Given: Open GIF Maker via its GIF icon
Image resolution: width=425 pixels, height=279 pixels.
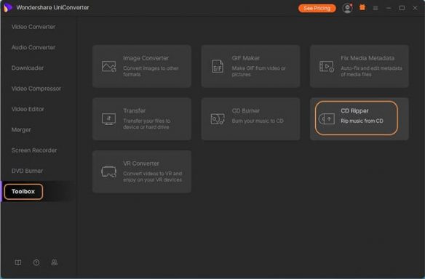Looking at the screenshot, I should click(218, 66).
